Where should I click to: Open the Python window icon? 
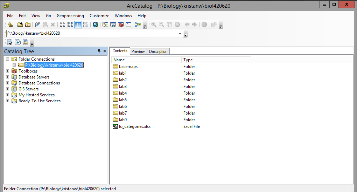[128, 24]
